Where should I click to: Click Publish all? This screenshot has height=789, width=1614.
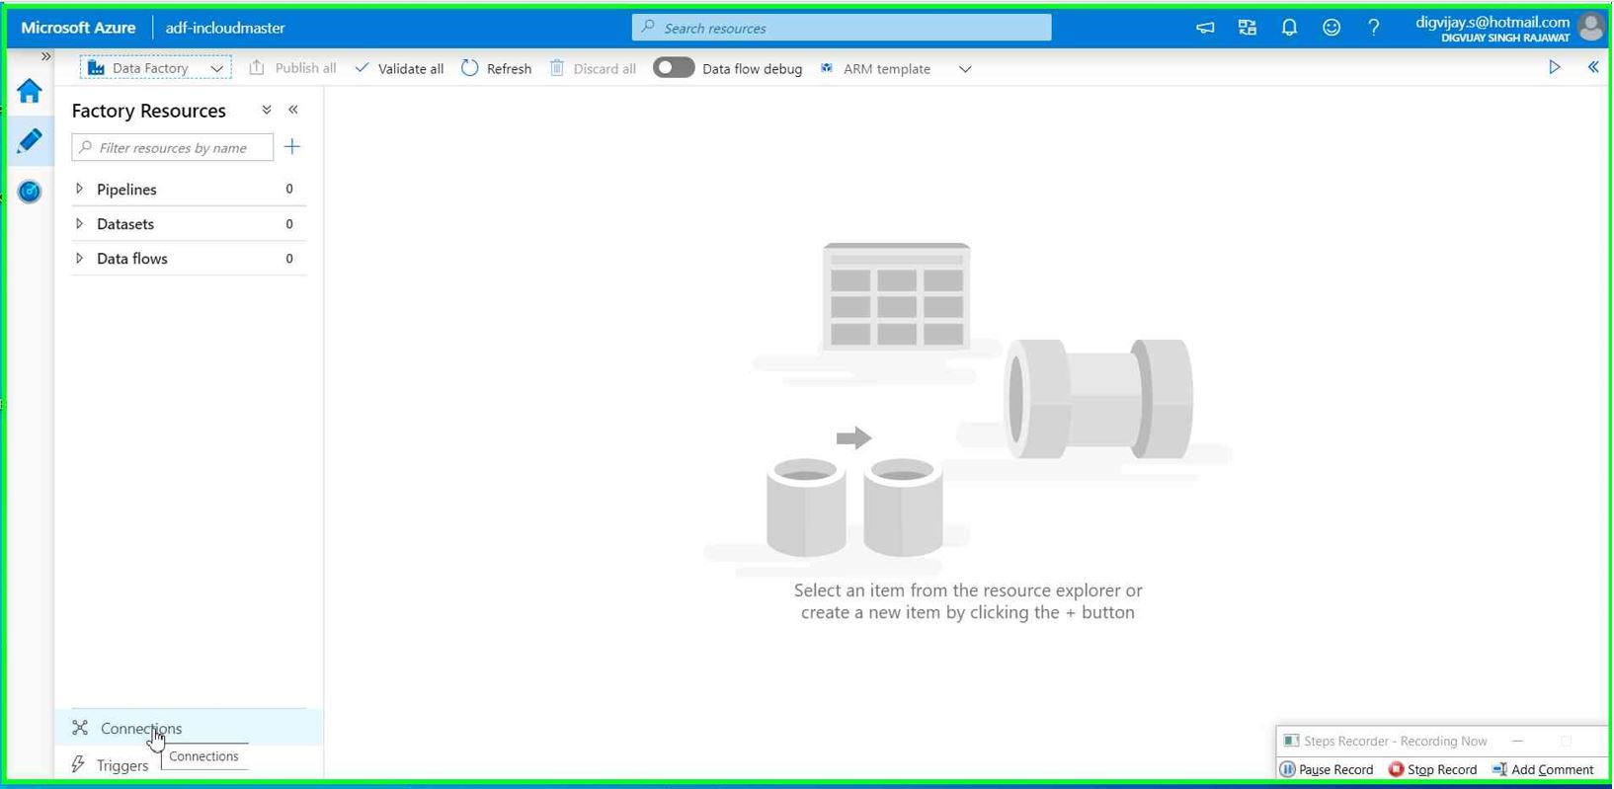click(292, 68)
